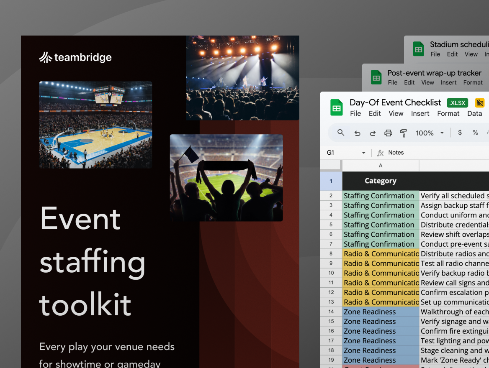Select row 17 header

pos(331,340)
